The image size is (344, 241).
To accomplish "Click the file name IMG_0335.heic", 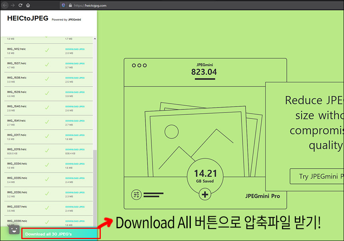I will 17,178.
